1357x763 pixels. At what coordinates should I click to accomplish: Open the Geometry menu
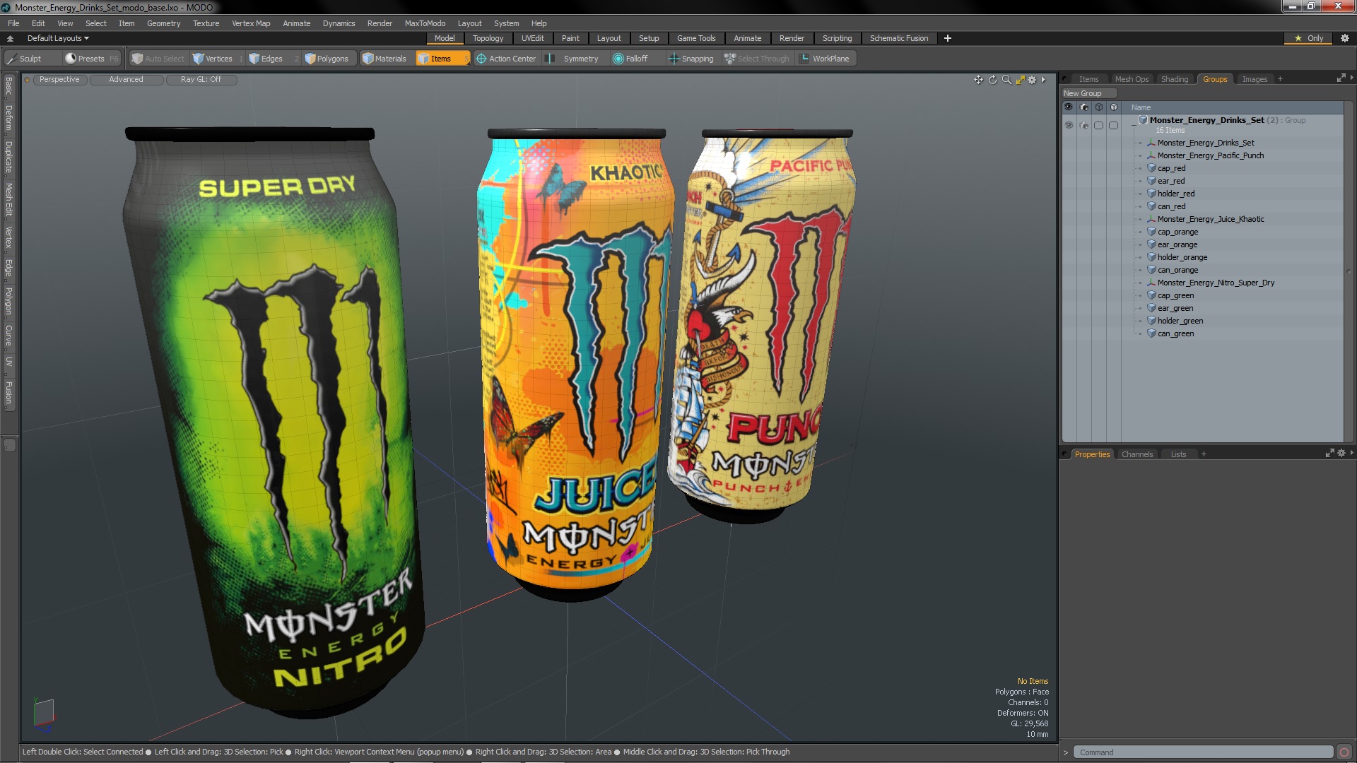pos(163,23)
